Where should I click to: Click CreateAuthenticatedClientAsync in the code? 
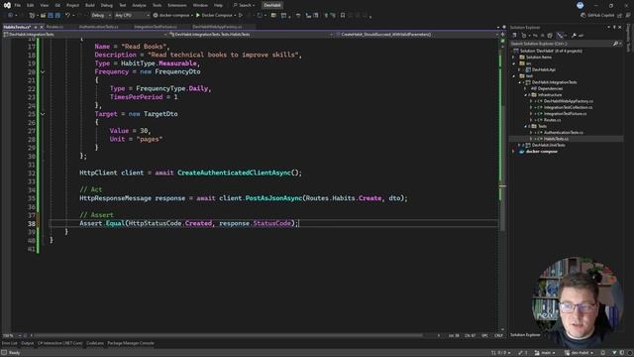click(x=234, y=173)
